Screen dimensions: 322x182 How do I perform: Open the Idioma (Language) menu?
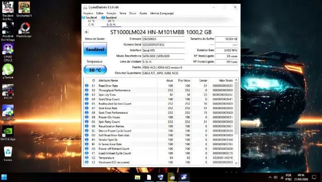162,13
